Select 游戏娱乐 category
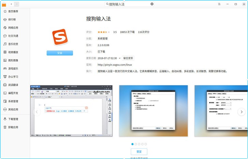 13,69
